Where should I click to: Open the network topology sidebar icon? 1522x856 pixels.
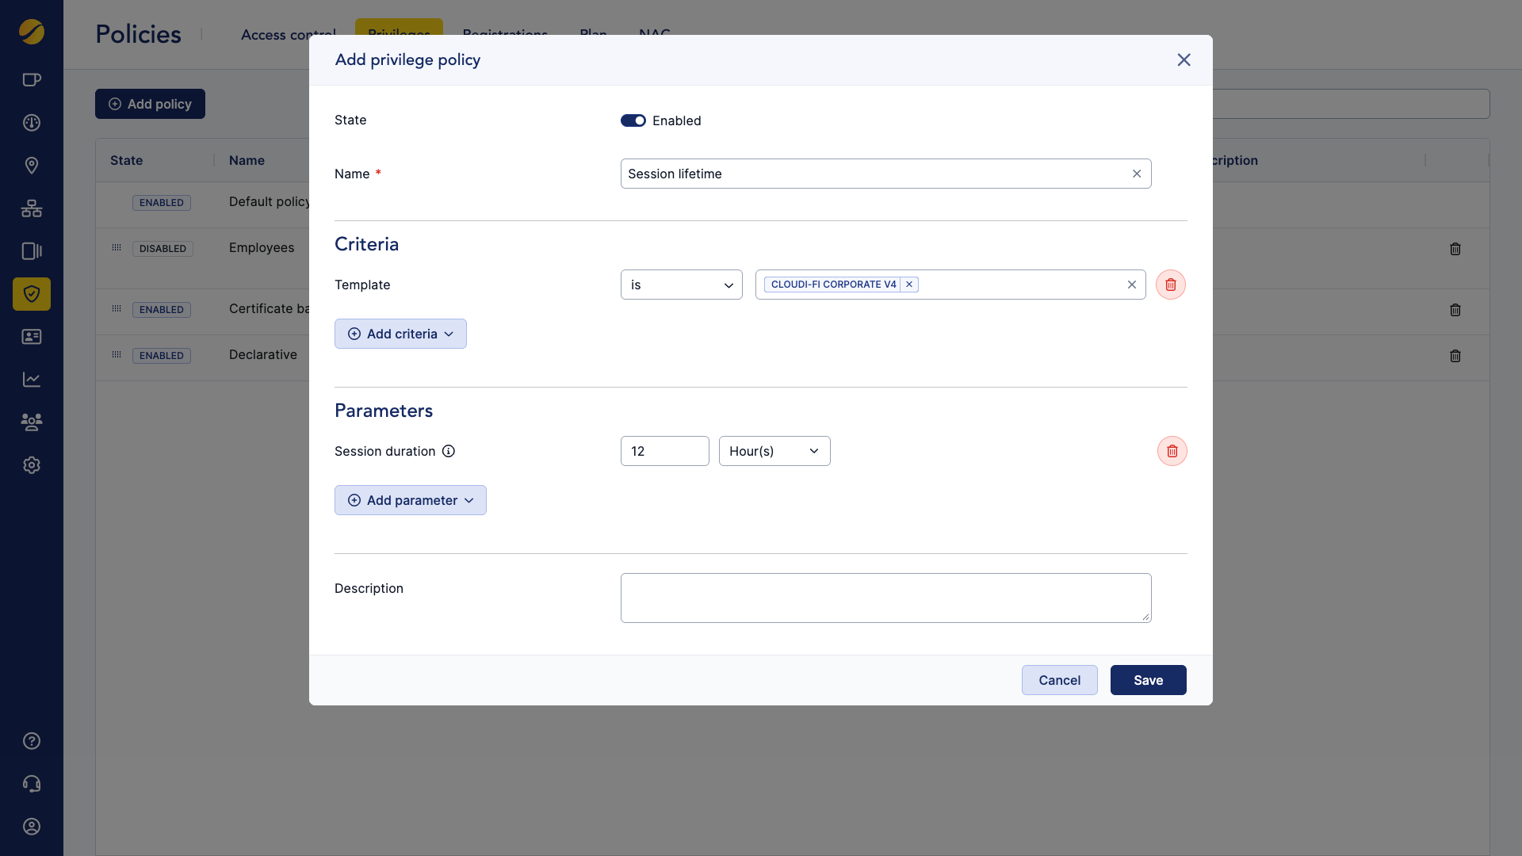[x=32, y=208]
